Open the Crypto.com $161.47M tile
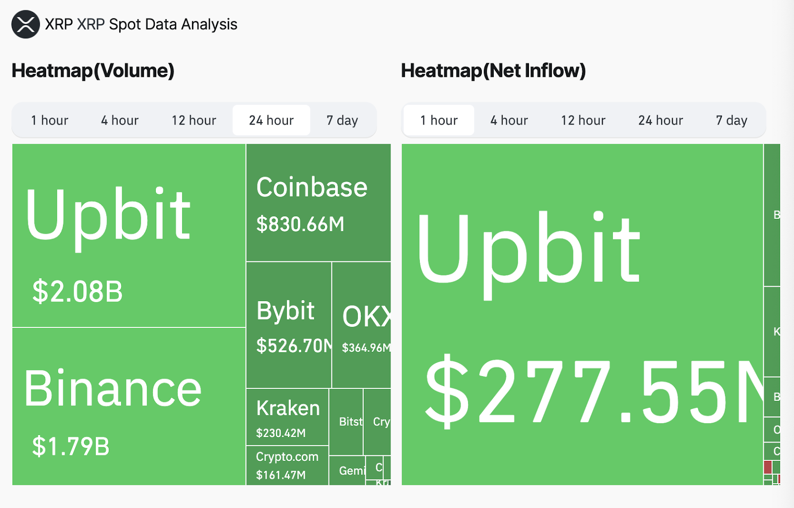The width and height of the screenshot is (794, 508). pyautogui.click(x=287, y=465)
